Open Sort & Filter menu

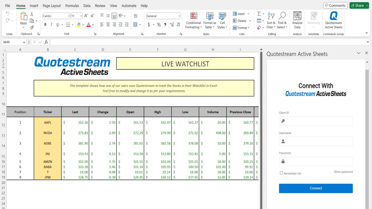tap(271, 20)
